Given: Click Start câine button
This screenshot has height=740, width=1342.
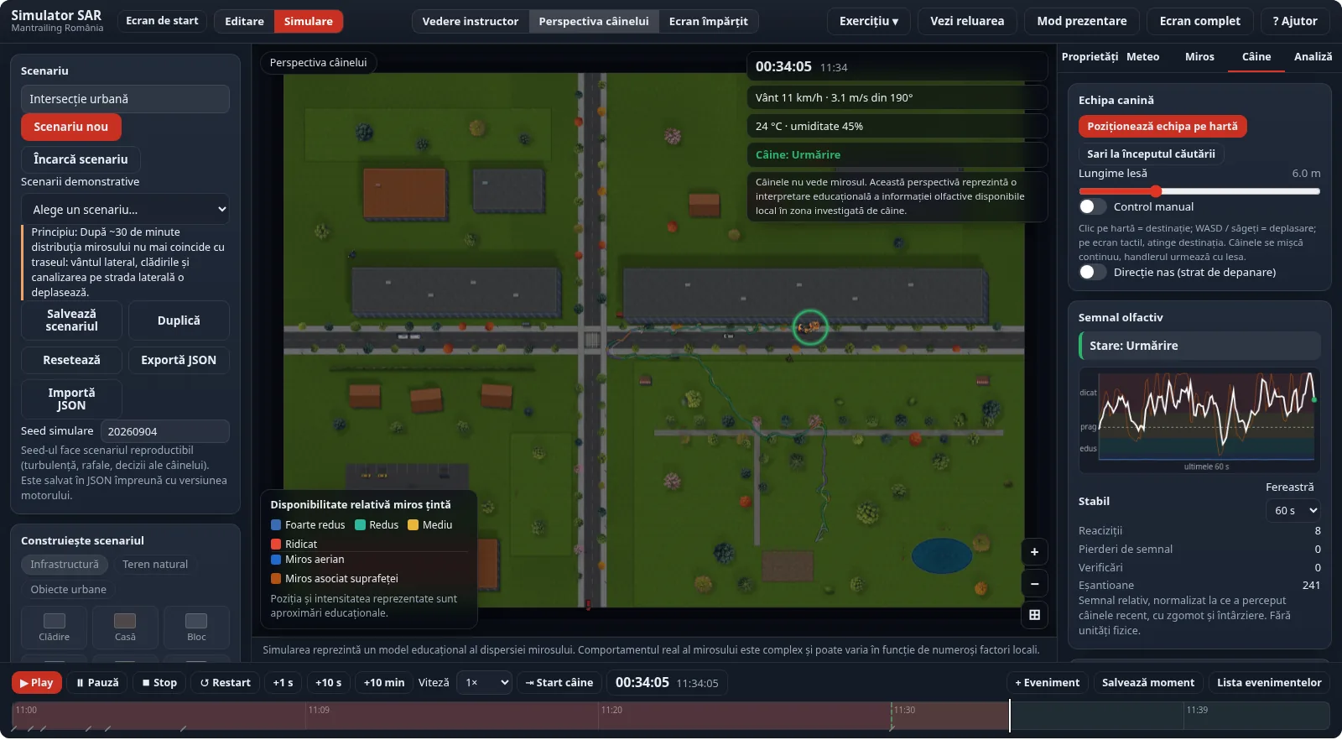Looking at the screenshot, I should [x=559, y=683].
